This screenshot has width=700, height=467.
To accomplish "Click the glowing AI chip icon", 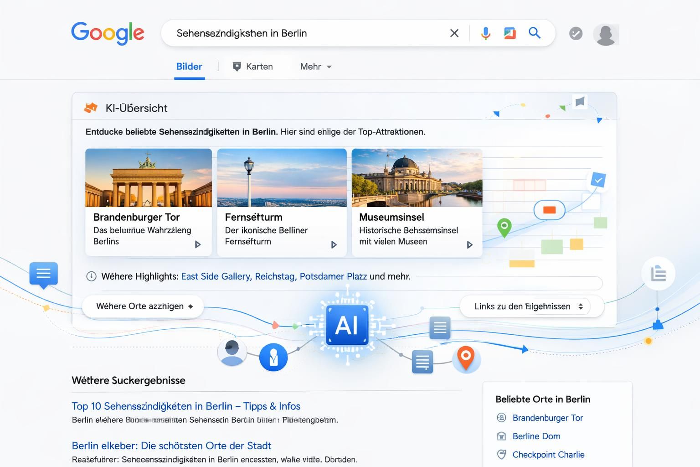I will (347, 325).
